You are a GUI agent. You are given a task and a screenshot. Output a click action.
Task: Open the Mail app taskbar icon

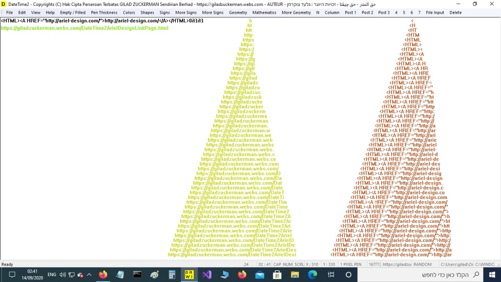click(x=260, y=275)
